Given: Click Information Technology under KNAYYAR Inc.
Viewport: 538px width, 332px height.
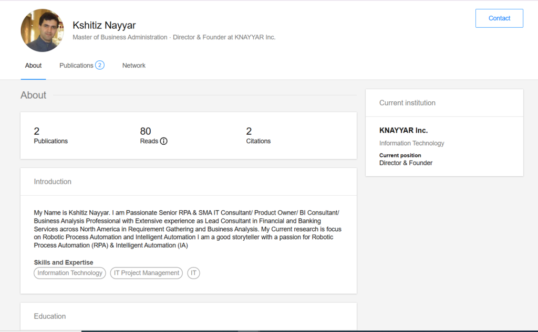Looking at the screenshot, I should tap(411, 143).
